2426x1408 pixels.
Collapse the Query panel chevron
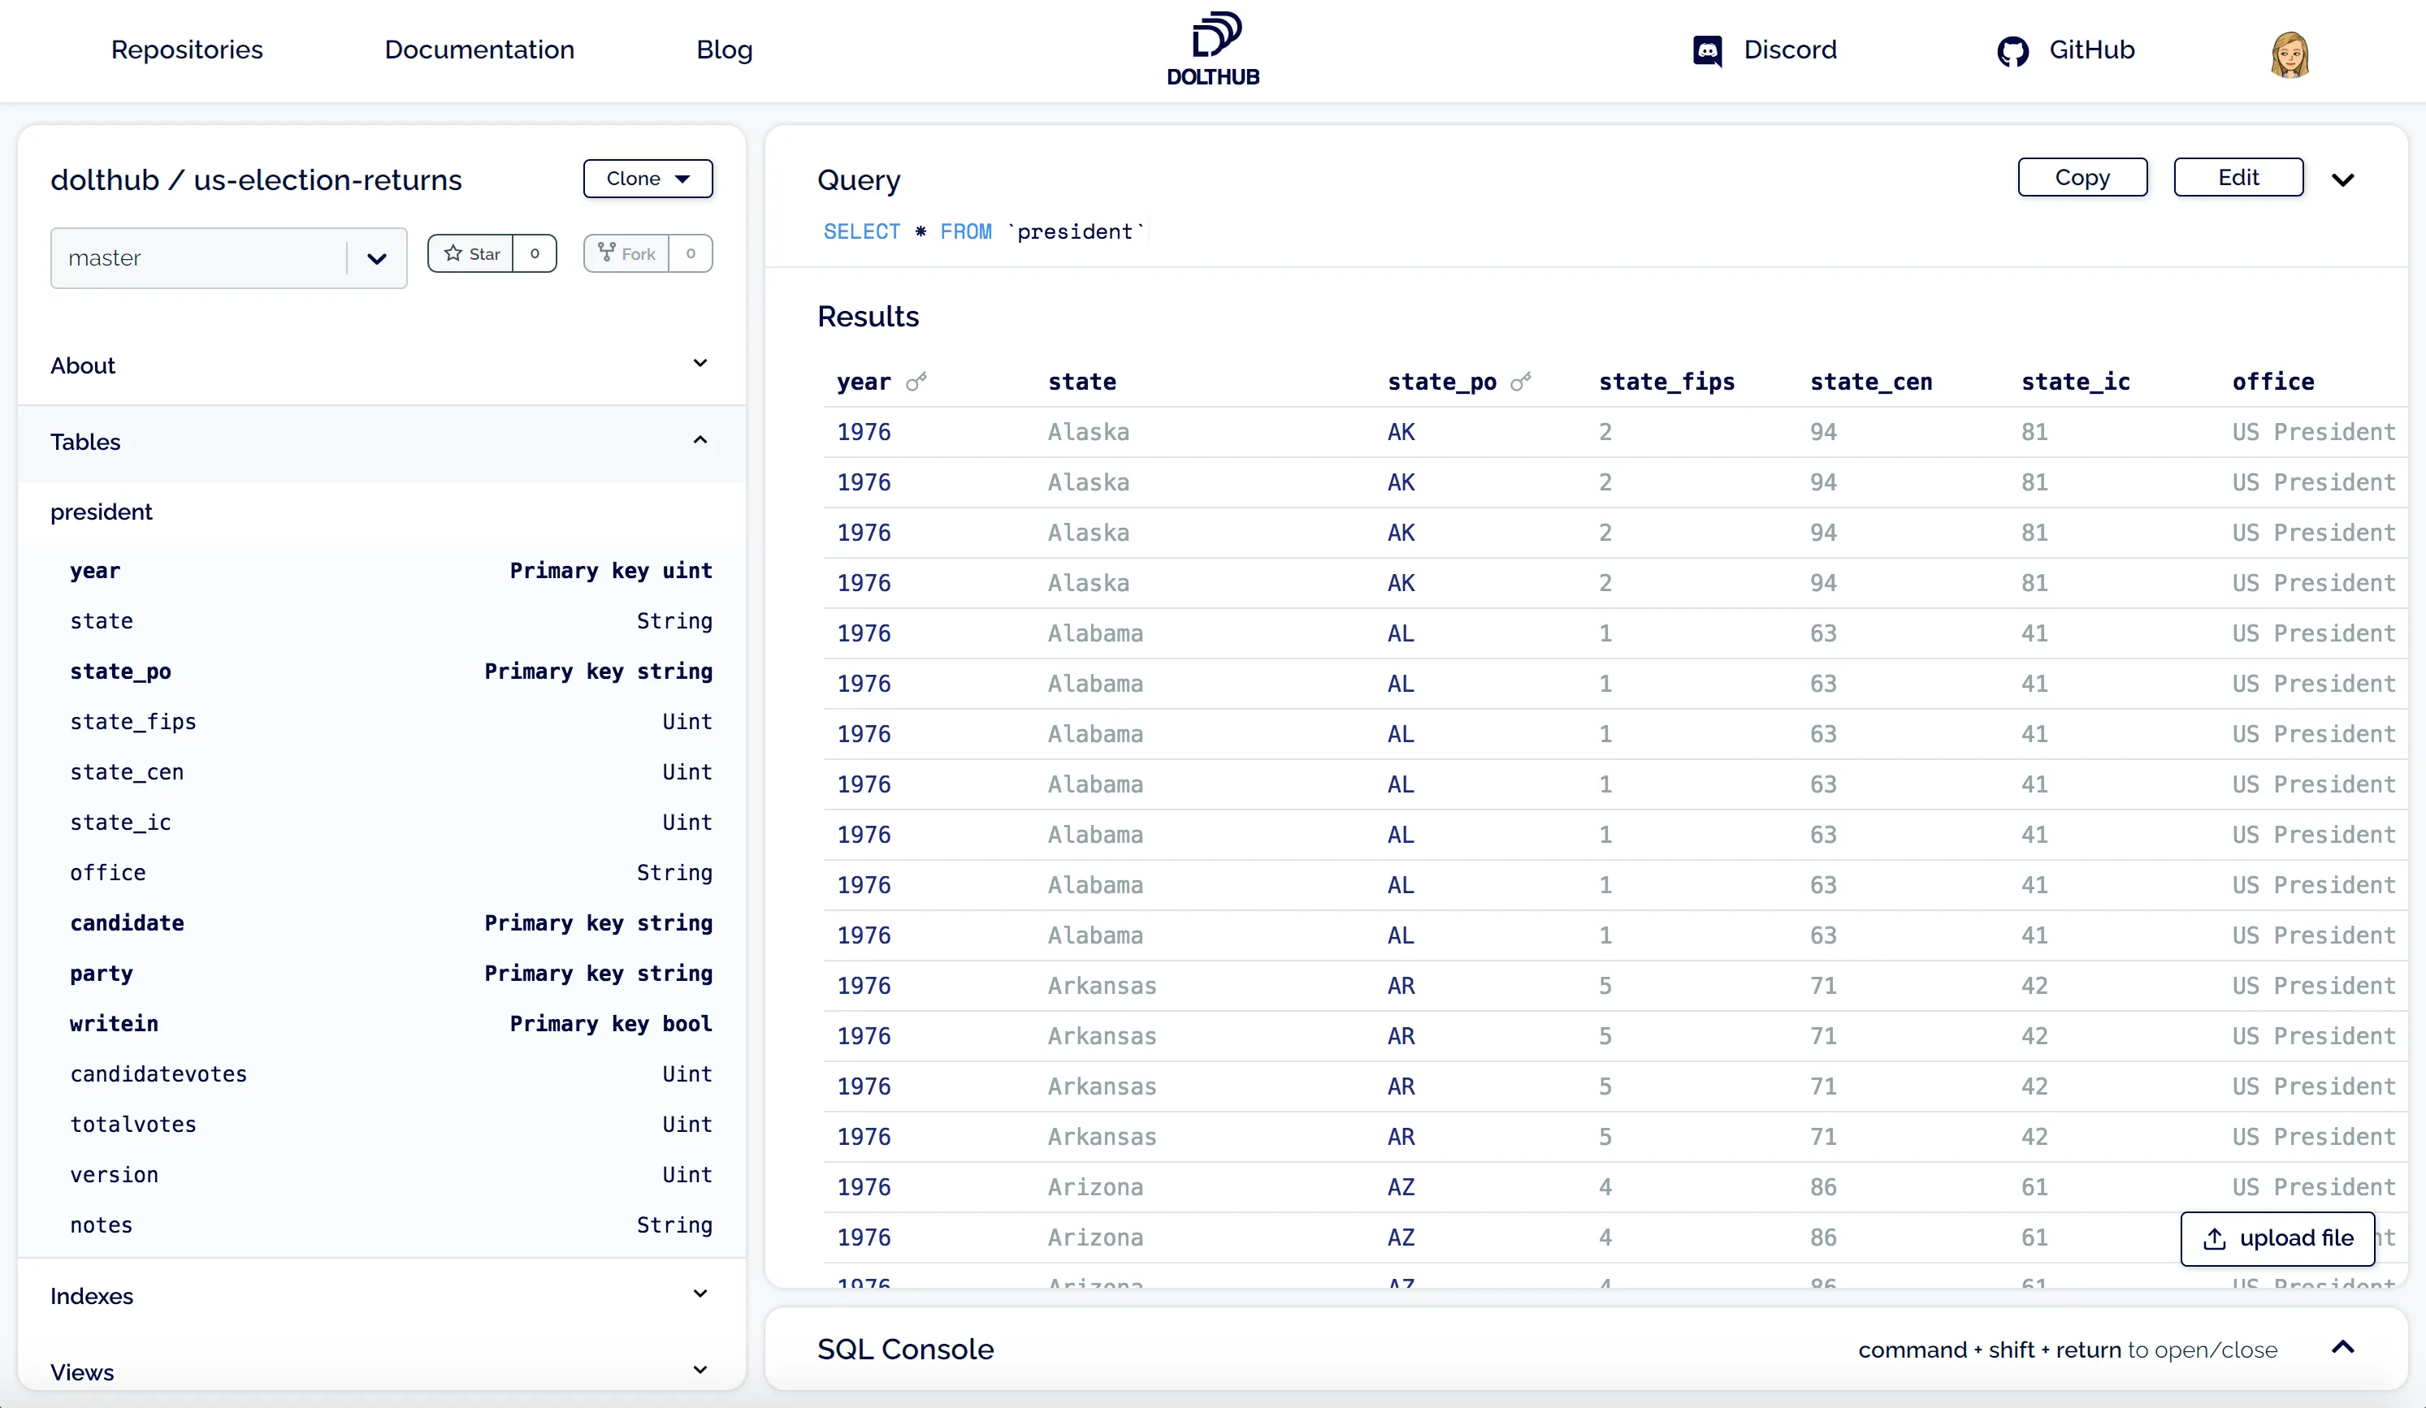pyautogui.click(x=2342, y=180)
